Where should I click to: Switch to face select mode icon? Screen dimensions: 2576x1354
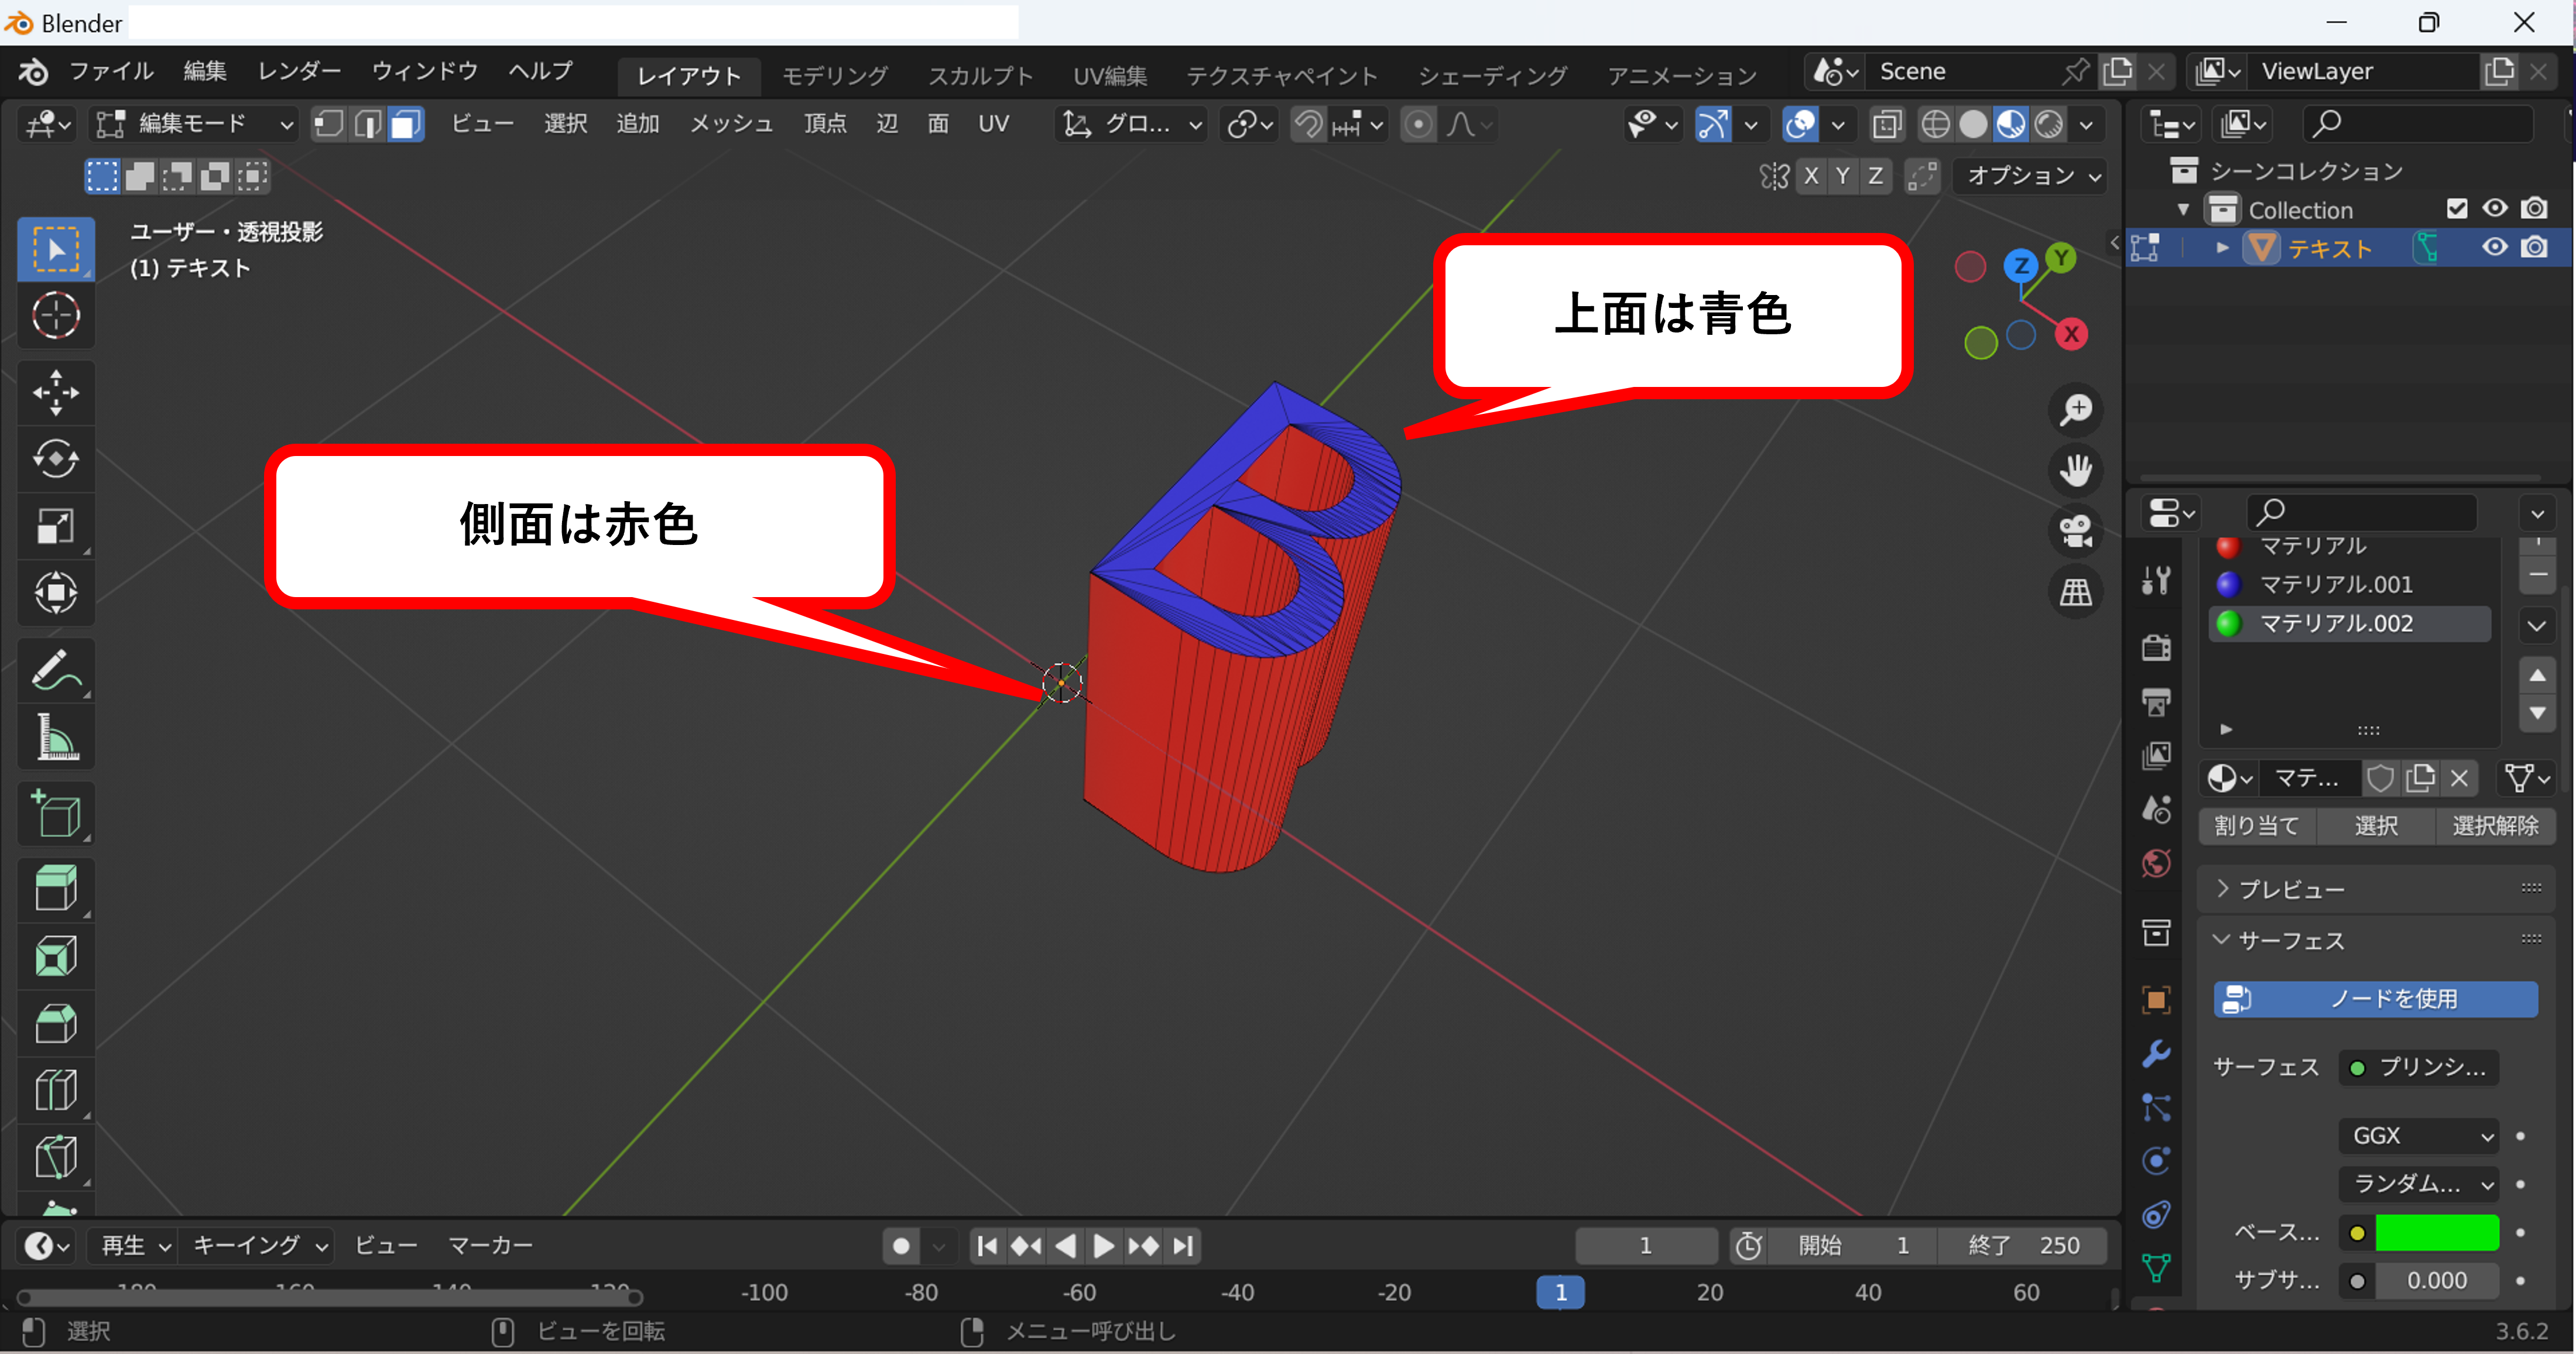(x=406, y=124)
